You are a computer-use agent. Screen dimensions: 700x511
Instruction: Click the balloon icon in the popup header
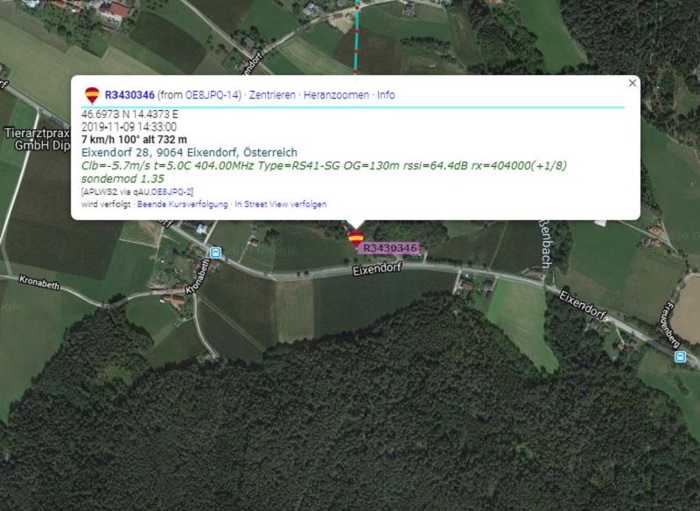coord(92,95)
